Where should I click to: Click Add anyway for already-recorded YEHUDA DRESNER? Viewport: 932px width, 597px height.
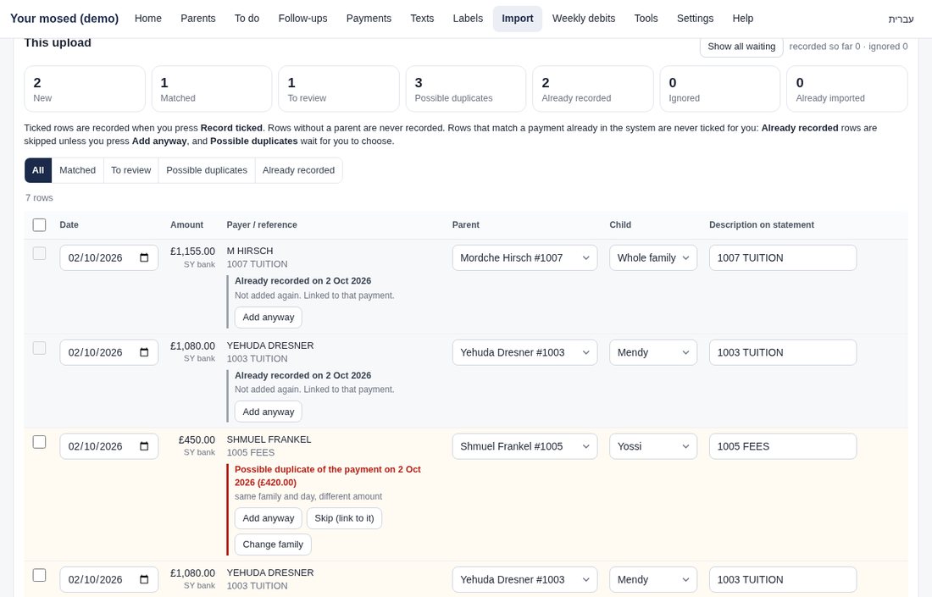pyautogui.click(x=268, y=412)
